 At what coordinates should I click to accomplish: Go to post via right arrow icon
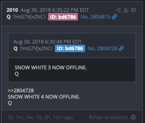133,10
